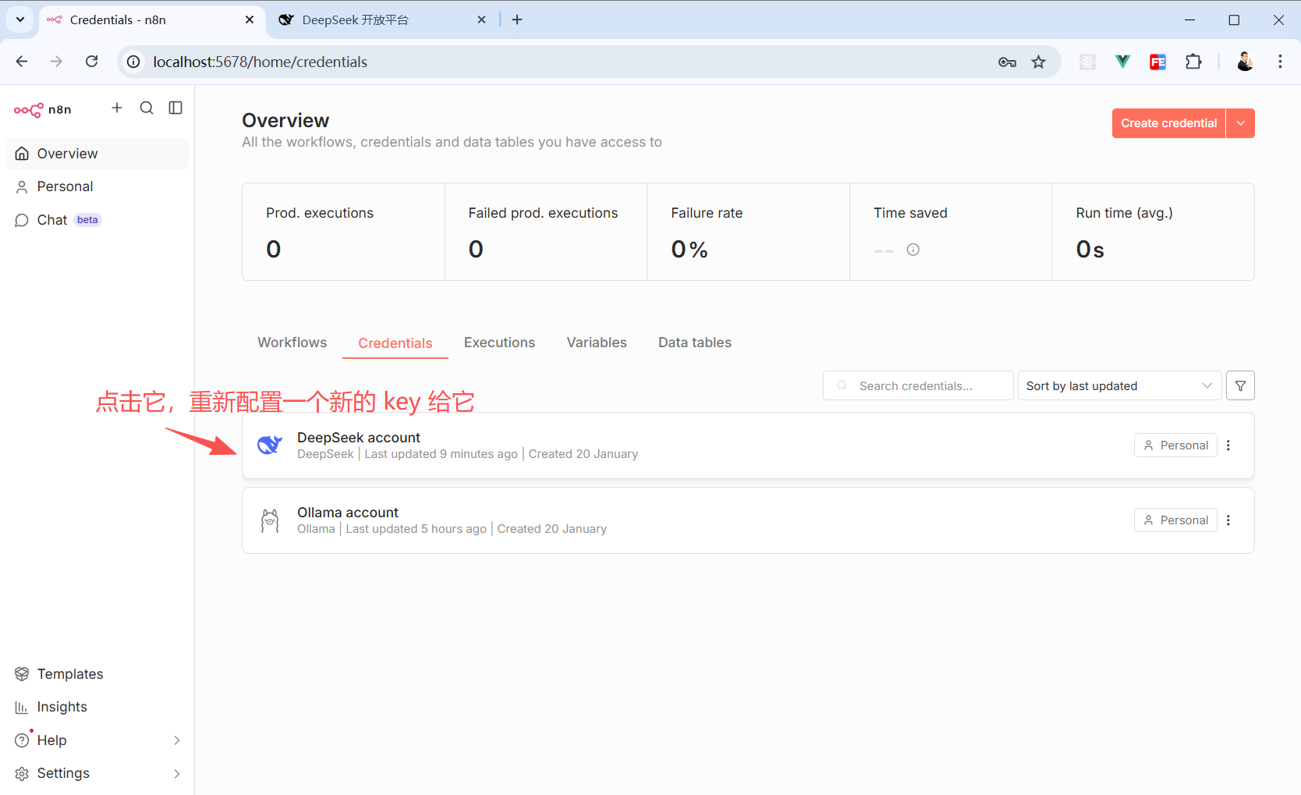Image resolution: width=1301 pixels, height=795 pixels.
Task: Expand the Settings submenu in sidebar
Action: [176, 773]
